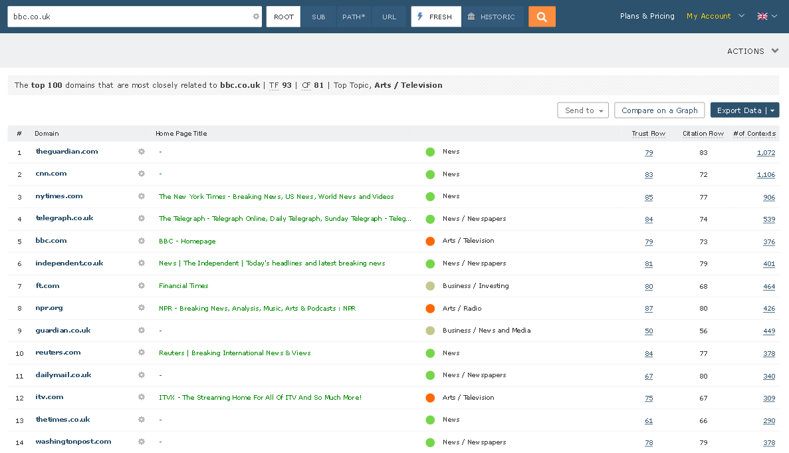Open gear options for theguardian.com row
This screenshot has height=453, width=789.
pos(141,152)
